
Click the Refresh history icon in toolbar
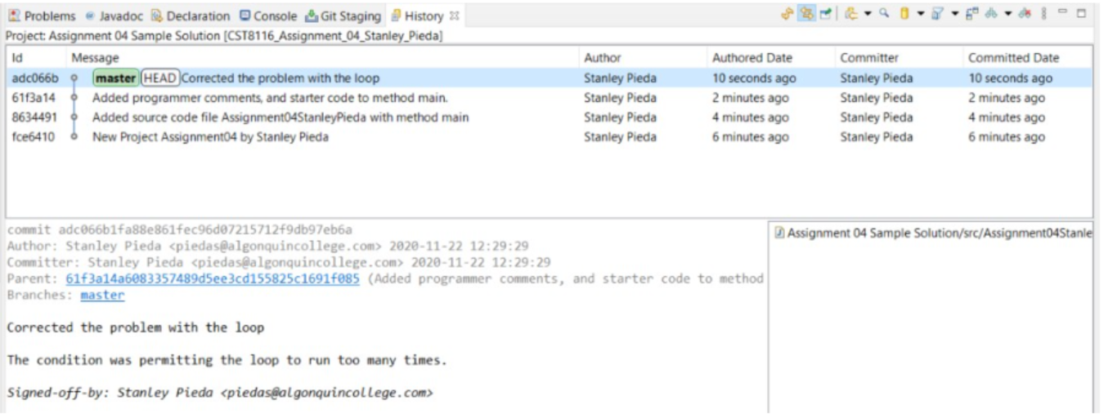[x=788, y=14]
